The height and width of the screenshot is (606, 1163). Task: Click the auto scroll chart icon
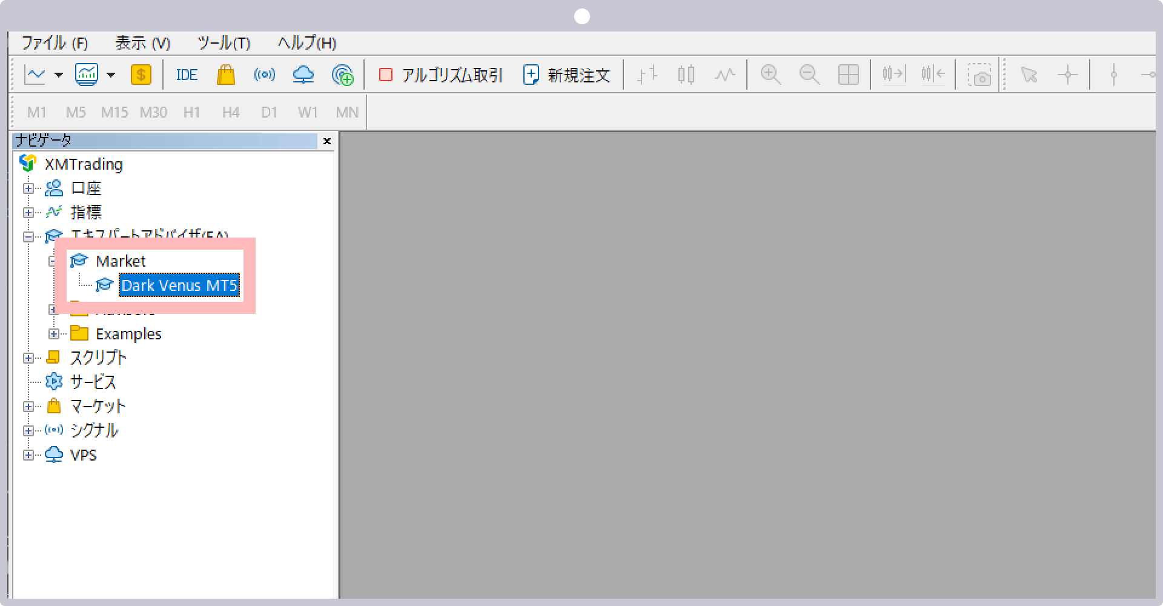tap(894, 75)
